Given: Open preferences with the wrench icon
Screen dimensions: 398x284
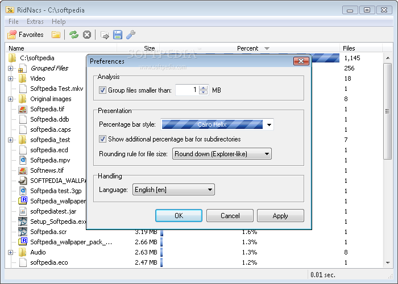Looking at the screenshot, I should (131, 35).
